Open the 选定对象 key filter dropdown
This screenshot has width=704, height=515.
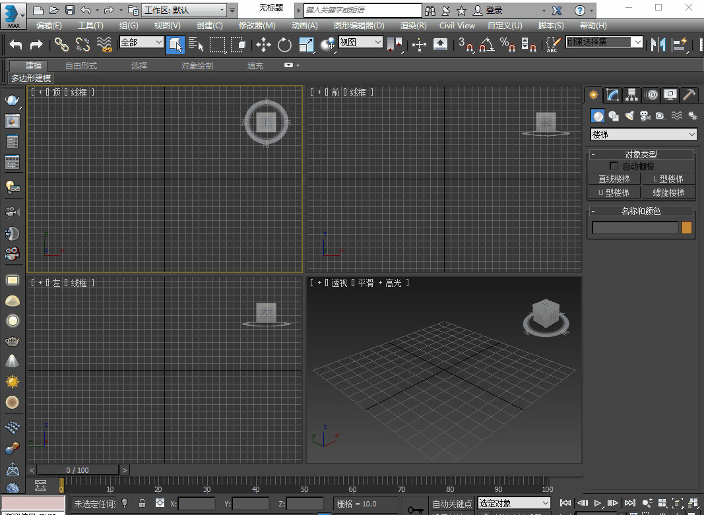pyautogui.click(x=513, y=503)
